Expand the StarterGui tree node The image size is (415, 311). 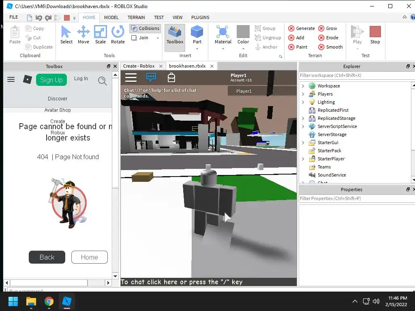303,143
